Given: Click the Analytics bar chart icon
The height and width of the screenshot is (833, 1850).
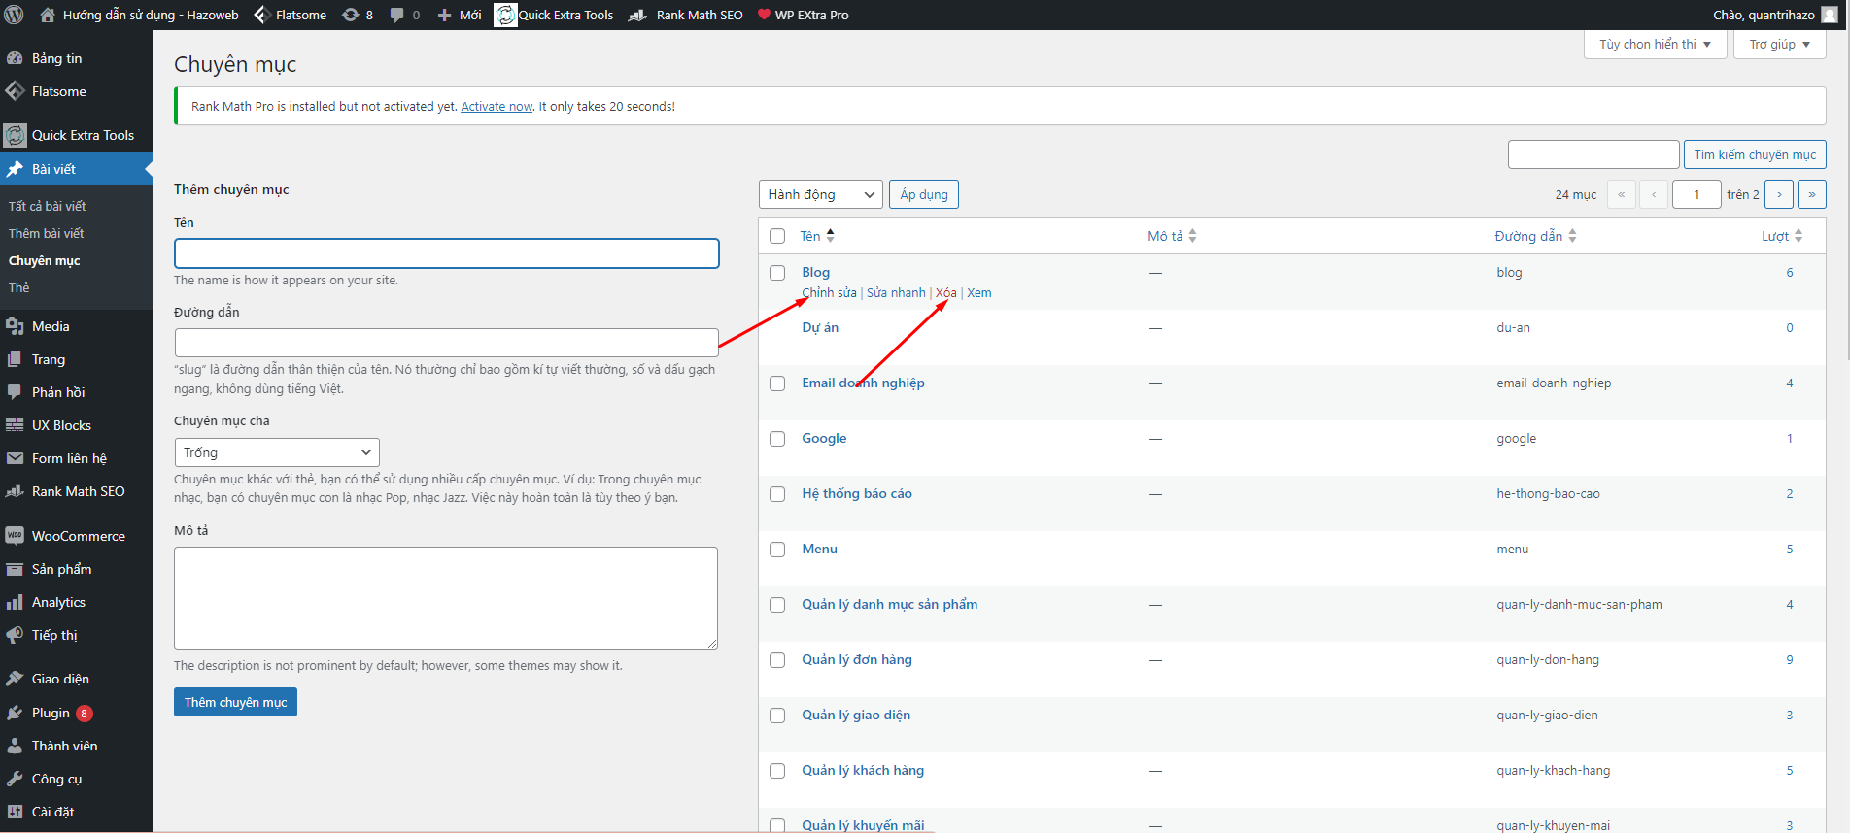Looking at the screenshot, I should 15,602.
